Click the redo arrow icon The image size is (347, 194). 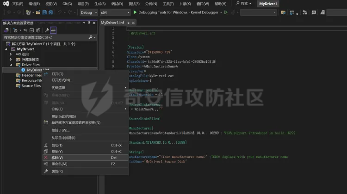click(x=69, y=12)
